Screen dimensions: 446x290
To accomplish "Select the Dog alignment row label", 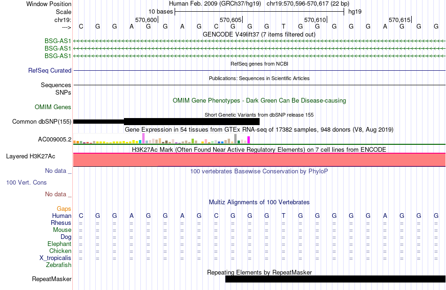I will pos(66,237).
